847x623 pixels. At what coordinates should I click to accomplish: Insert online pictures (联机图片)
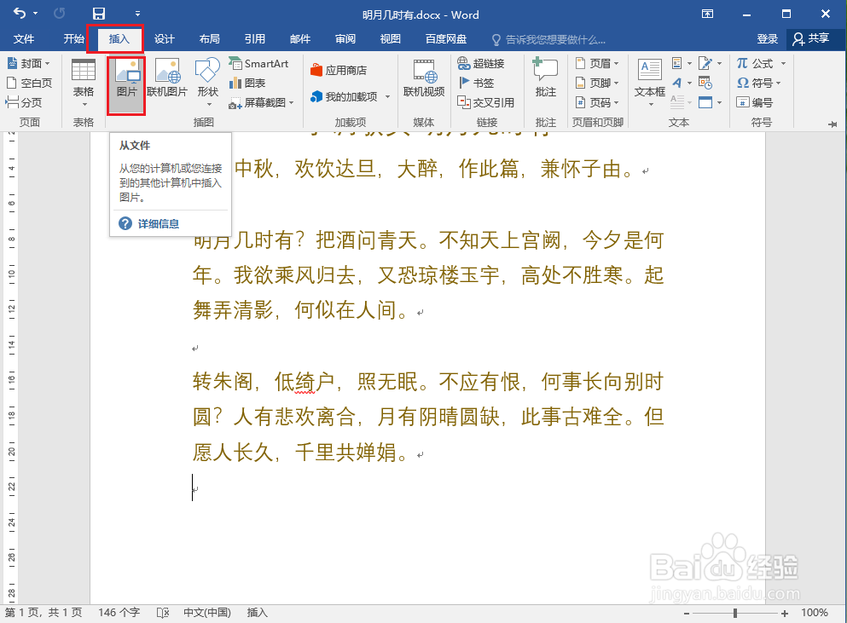click(x=168, y=81)
